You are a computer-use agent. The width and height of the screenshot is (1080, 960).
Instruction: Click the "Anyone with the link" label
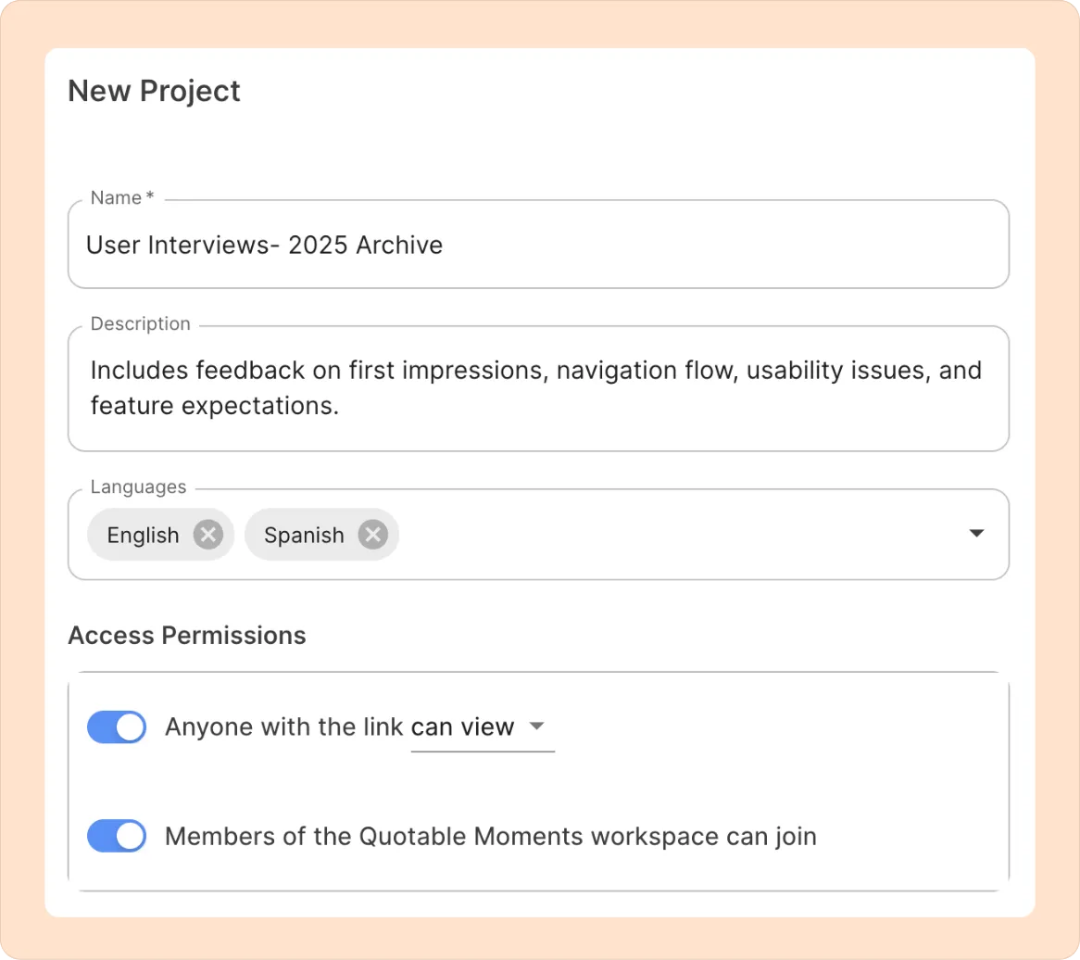(x=285, y=727)
